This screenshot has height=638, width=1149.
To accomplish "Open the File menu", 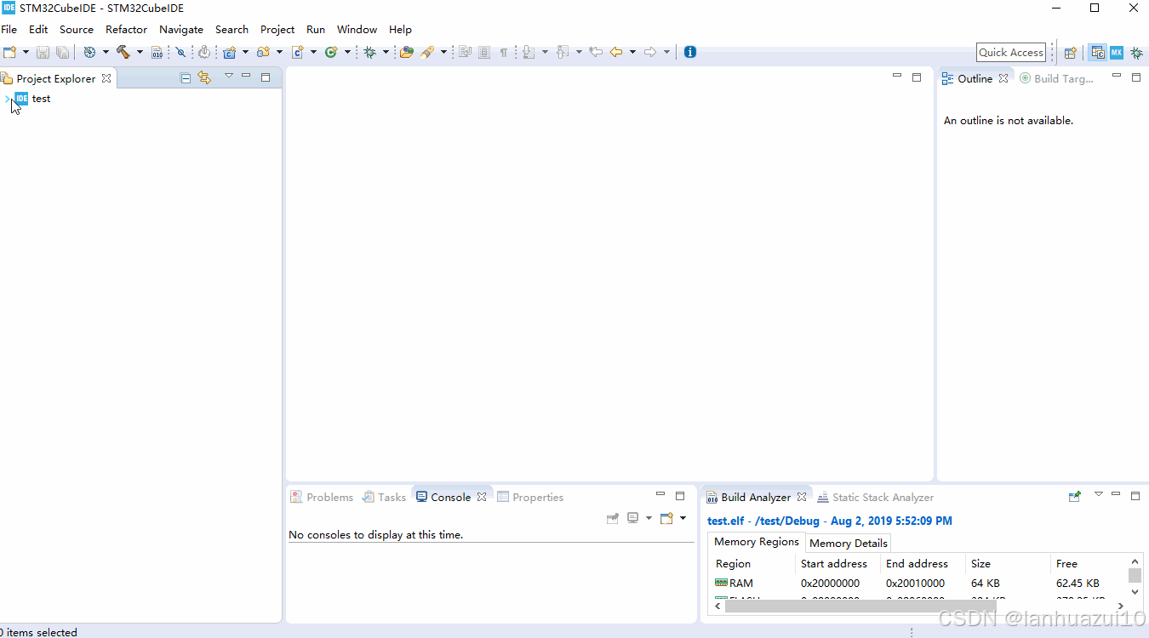I will [x=9, y=29].
